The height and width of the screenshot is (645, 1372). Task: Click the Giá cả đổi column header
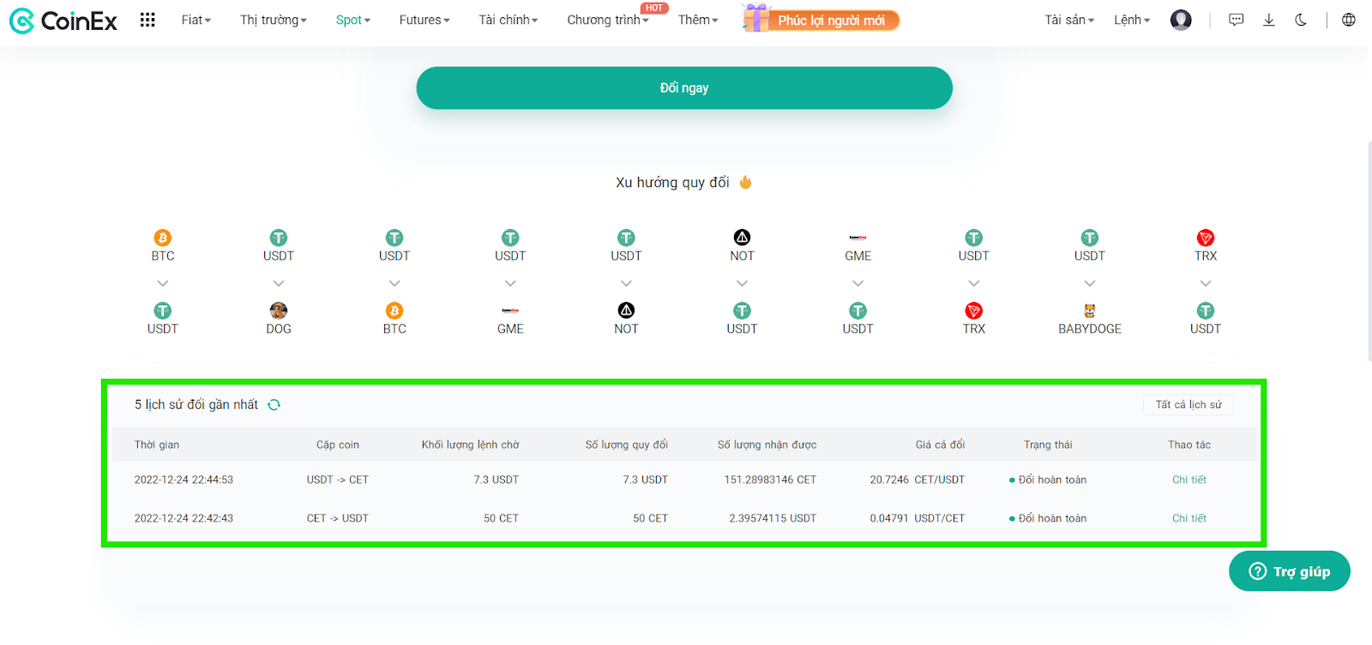click(940, 444)
